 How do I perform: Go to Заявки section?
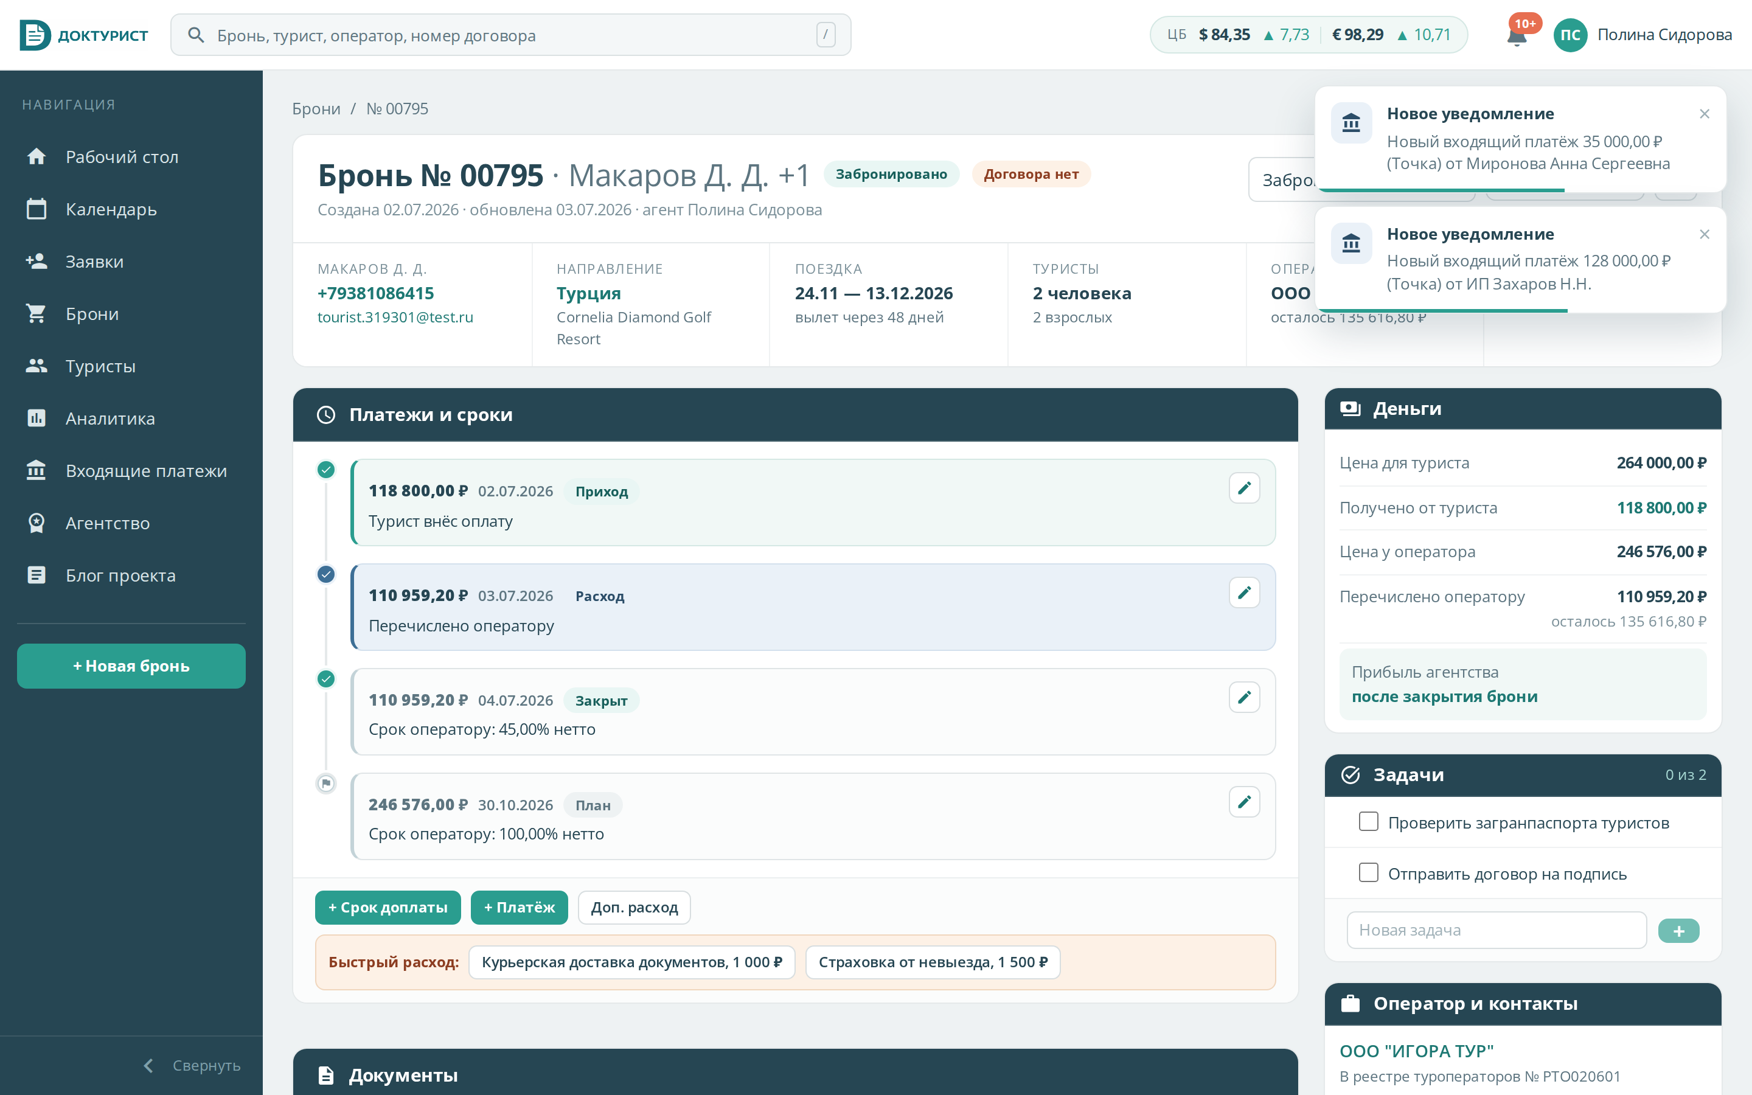tap(131, 262)
